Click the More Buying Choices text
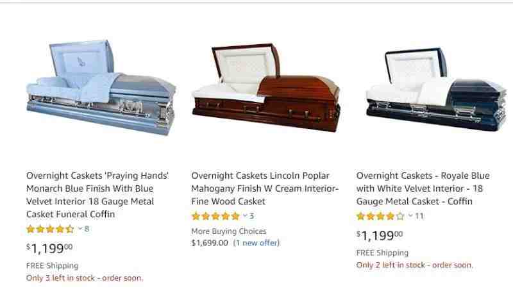The height and width of the screenshot is (291, 513). point(229,231)
